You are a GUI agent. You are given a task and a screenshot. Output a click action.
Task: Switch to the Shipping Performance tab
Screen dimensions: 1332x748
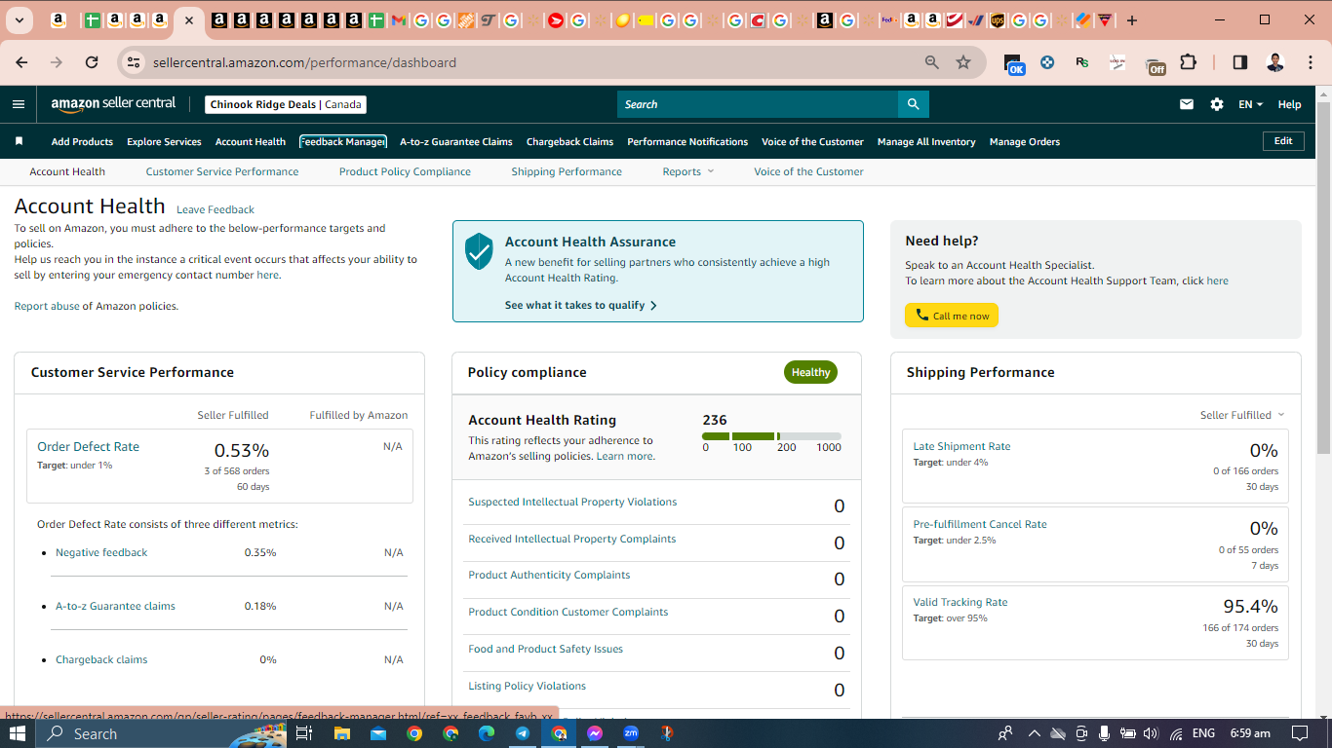[567, 171]
